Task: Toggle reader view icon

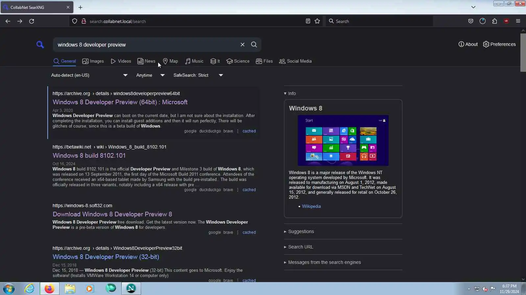Action: click(x=308, y=21)
